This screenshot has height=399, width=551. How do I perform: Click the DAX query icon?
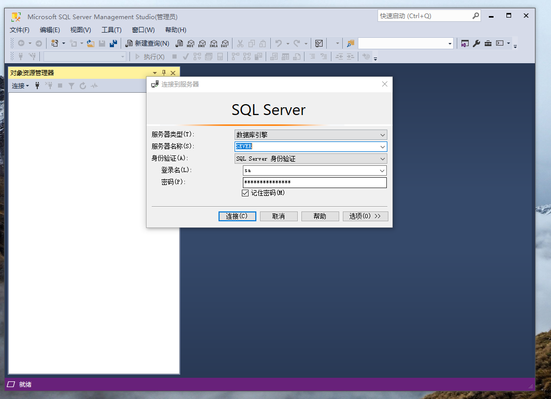(225, 43)
